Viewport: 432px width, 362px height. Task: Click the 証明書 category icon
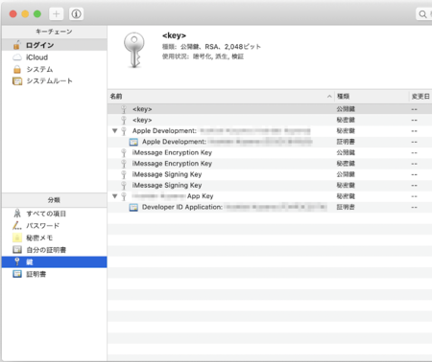pyautogui.click(x=17, y=274)
